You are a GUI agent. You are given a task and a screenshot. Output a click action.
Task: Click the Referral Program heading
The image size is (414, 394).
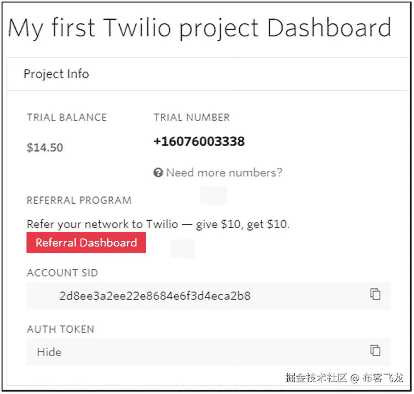pyautogui.click(x=79, y=201)
